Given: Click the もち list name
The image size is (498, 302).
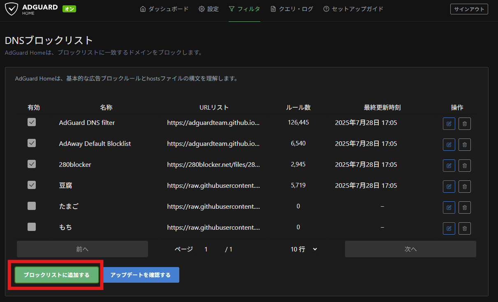Looking at the screenshot, I should pos(65,227).
